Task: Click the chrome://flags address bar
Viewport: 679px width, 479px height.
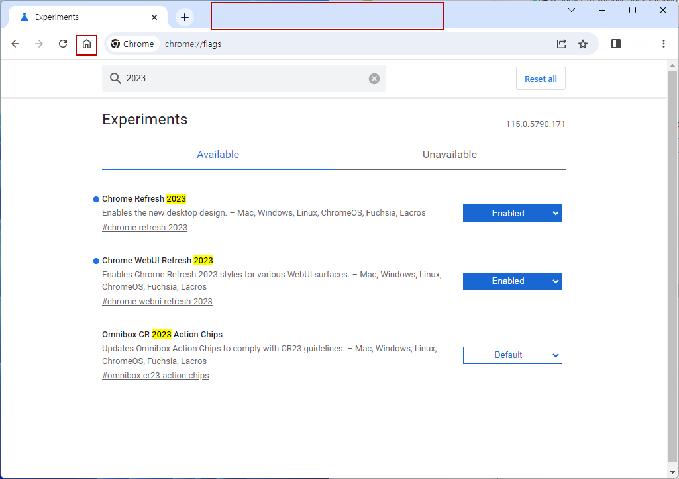Action: click(x=350, y=44)
